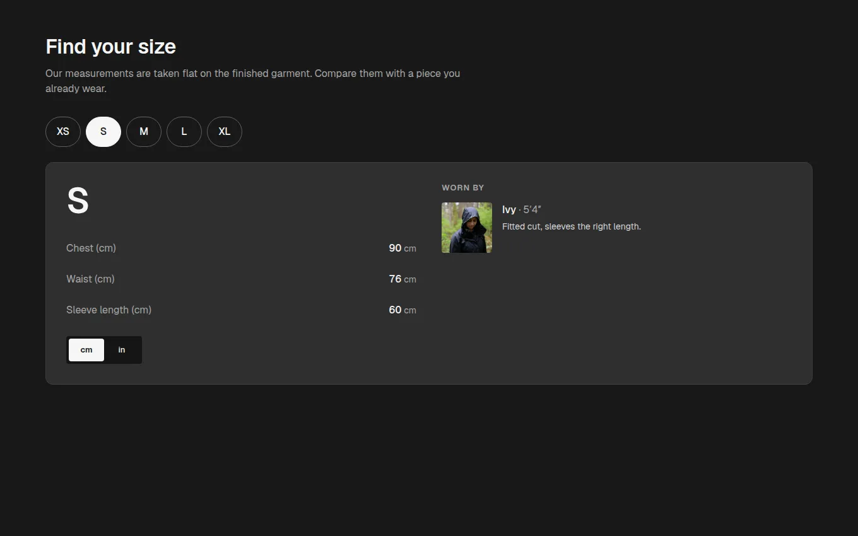Viewport: 858px width, 536px height.
Task: Click the model name Ivy
Action: 509,210
